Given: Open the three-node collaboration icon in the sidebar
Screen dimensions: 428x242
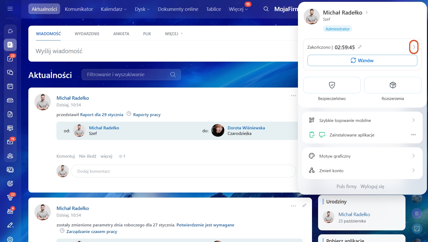Looking at the screenshot, I should 10,31.
